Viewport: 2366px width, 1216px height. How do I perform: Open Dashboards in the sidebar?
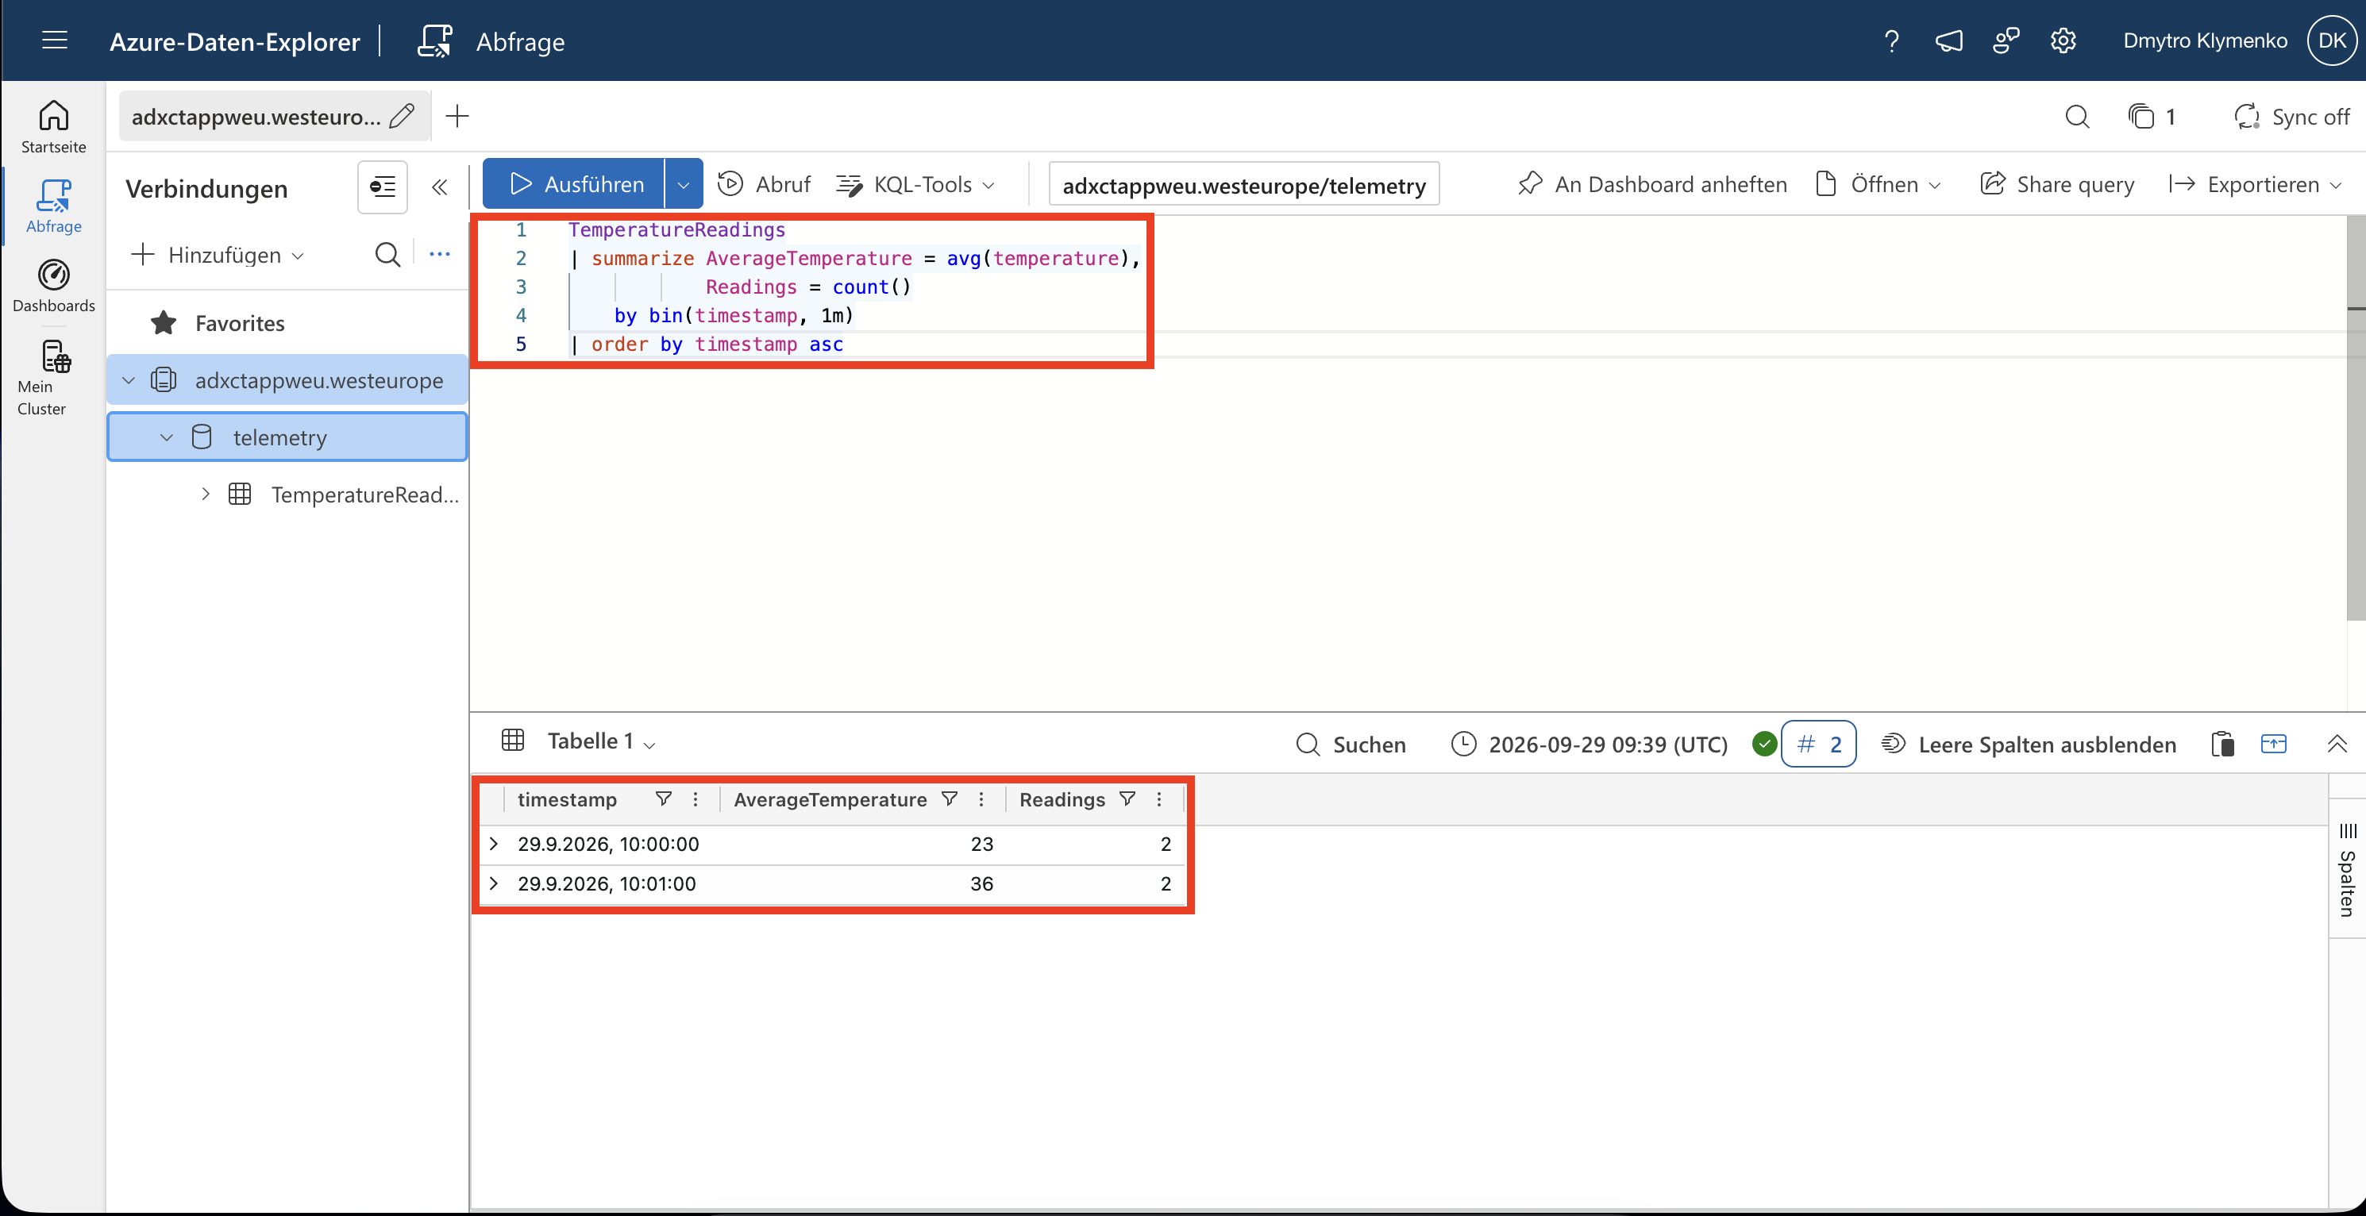coord(53,286)
